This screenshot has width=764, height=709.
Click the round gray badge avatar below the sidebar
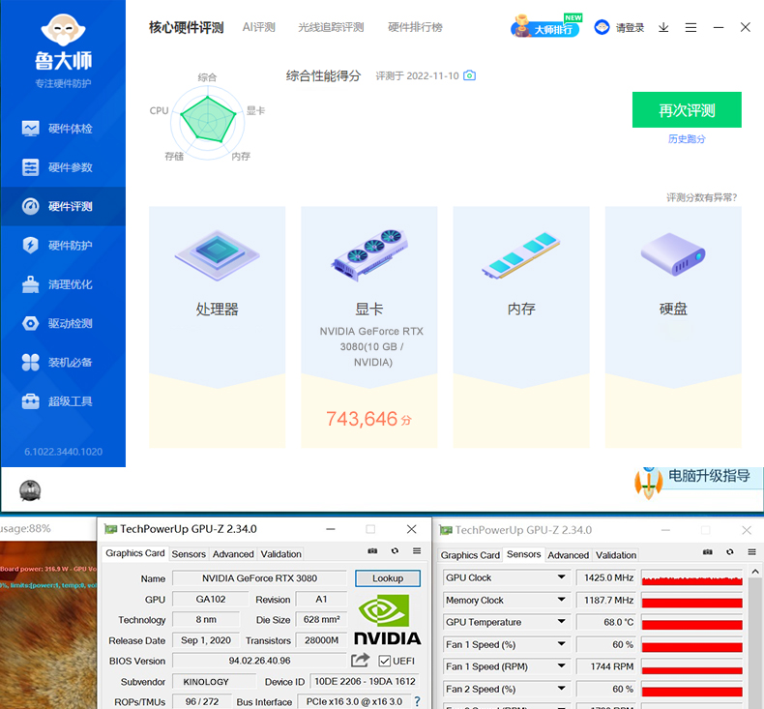[x=30, y=490]
